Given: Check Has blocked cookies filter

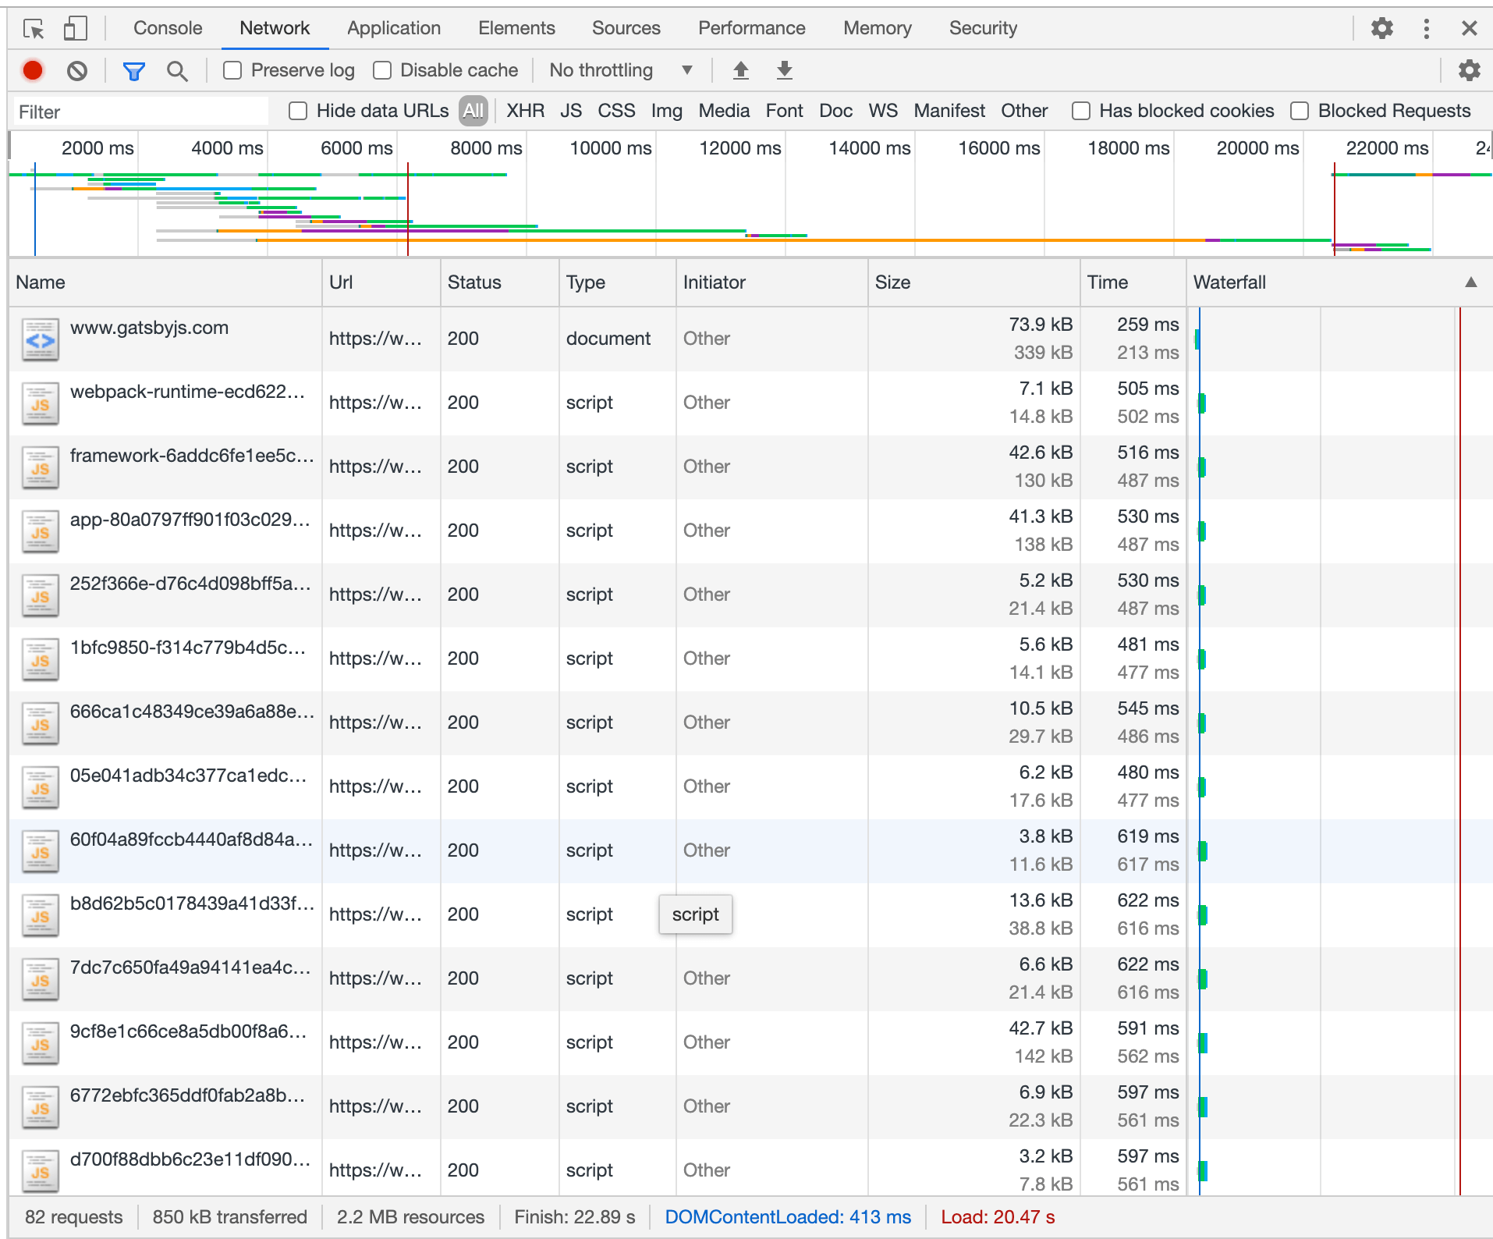Looking at the screenshot, I should click(1081, 111).
